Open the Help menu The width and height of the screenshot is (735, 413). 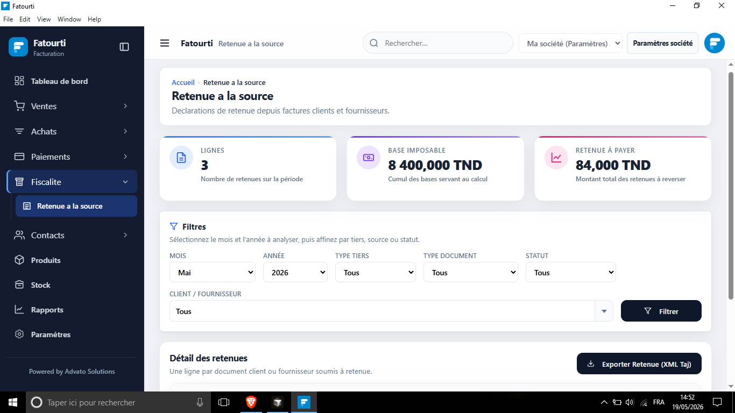click(94, 19)
